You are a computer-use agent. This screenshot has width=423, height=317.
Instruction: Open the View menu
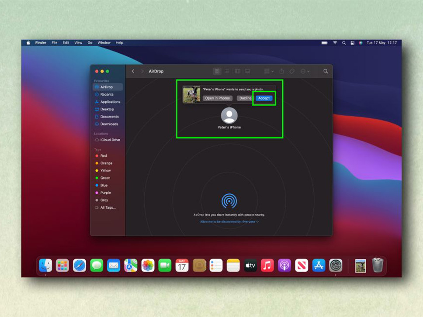tap(78, 43)
